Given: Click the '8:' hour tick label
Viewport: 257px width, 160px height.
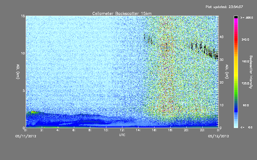Looking at the screenshot, I should pyautogui.click(x=90, y=130).
